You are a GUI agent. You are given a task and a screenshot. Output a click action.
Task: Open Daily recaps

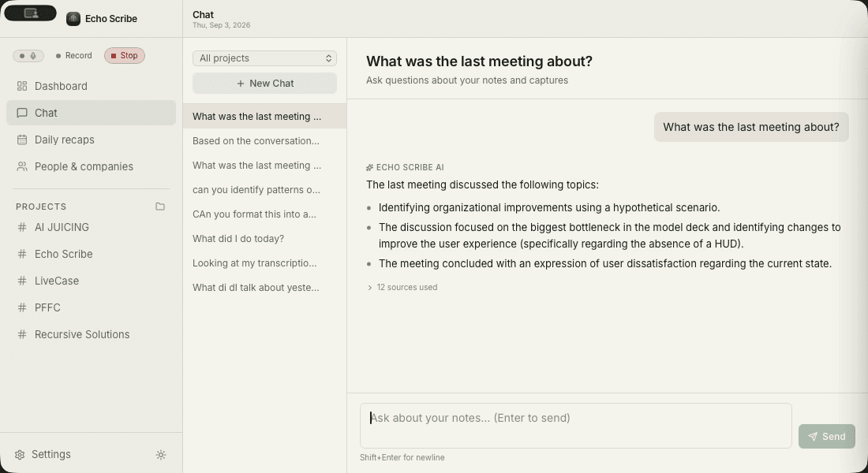pos(91,140)
